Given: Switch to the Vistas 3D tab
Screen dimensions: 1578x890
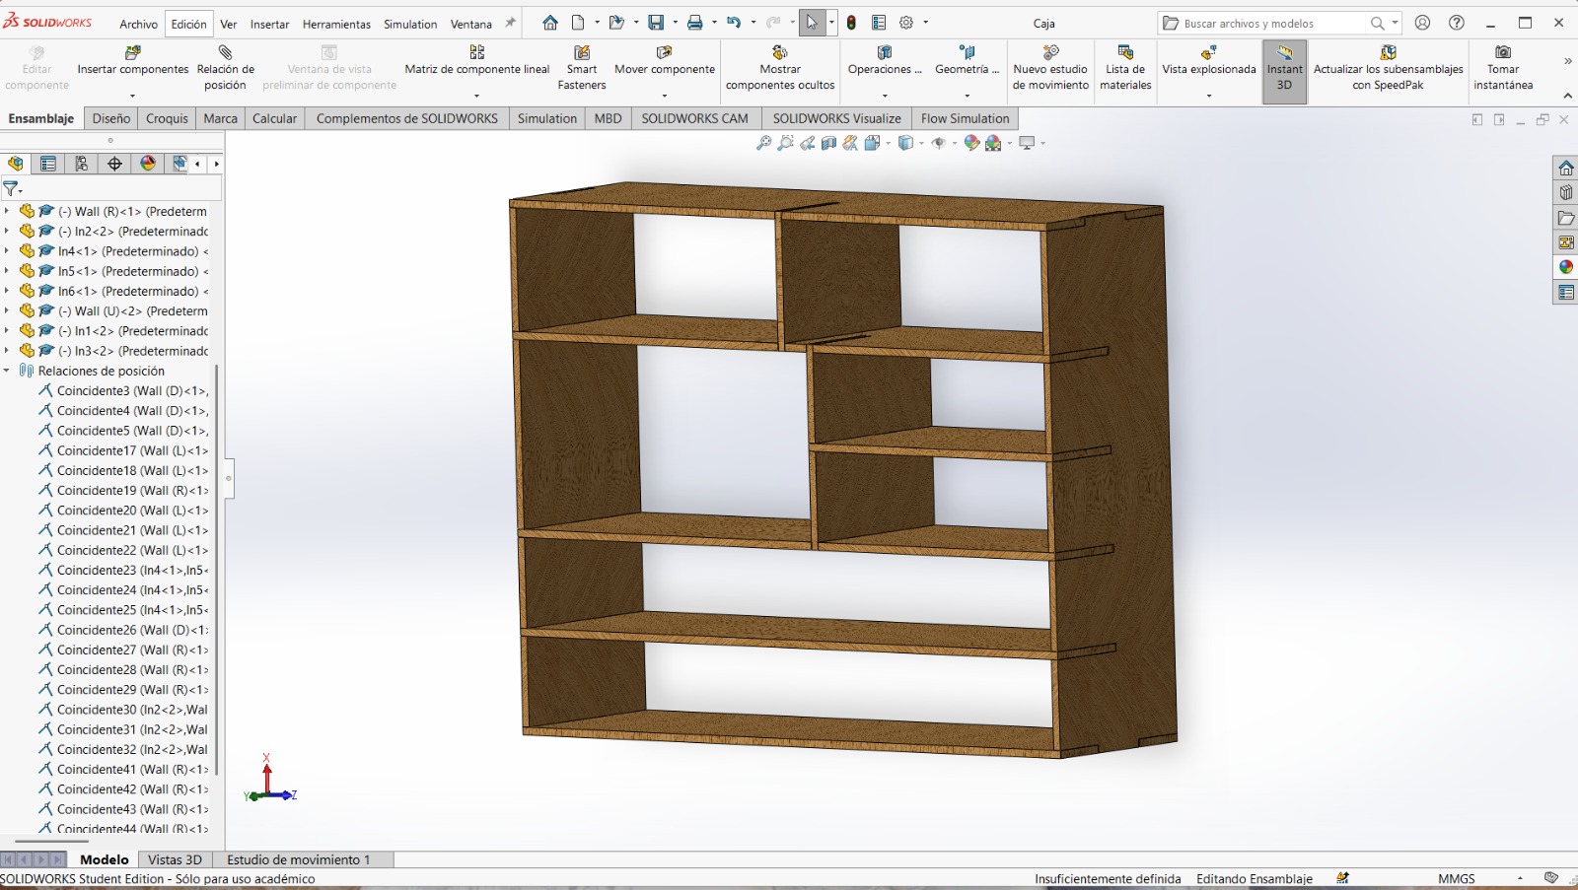Looking at the screenshot, I should click(175, 859).
